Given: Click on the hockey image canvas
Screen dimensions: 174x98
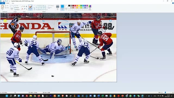Looking at the screenshot, I should point(58,47).
